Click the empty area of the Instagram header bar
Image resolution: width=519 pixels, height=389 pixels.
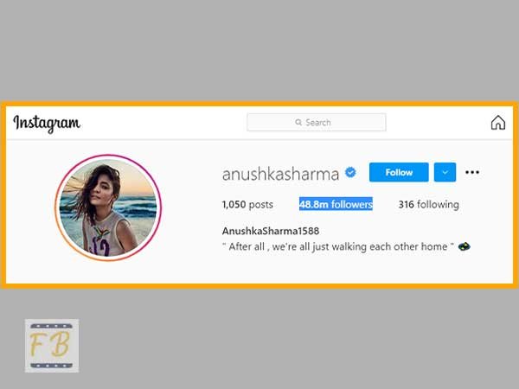click(437, 123)
